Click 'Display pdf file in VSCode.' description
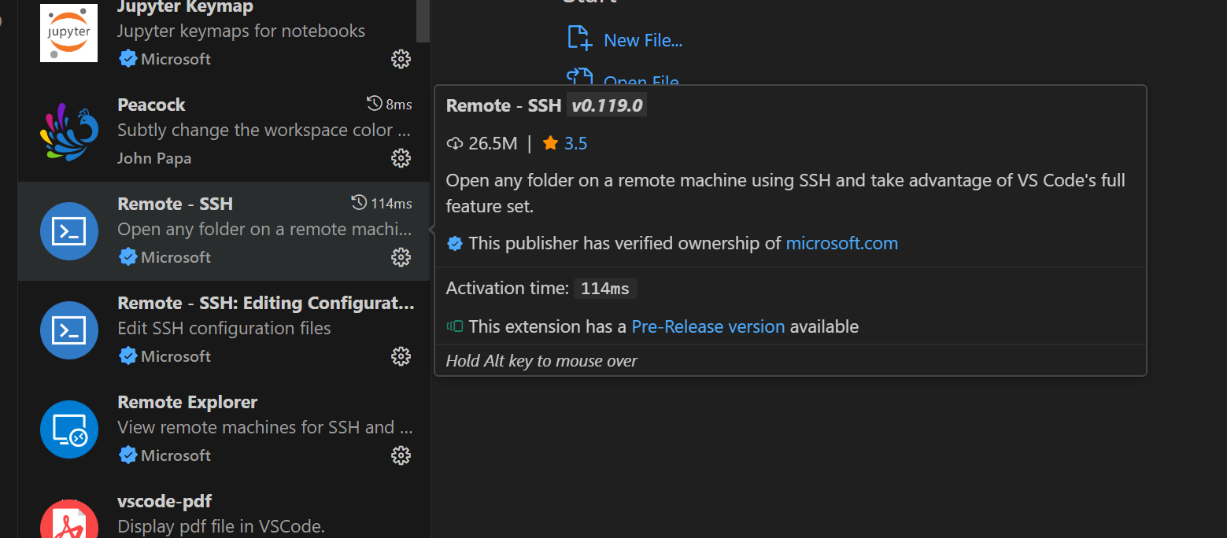 (x=221, y=526)
